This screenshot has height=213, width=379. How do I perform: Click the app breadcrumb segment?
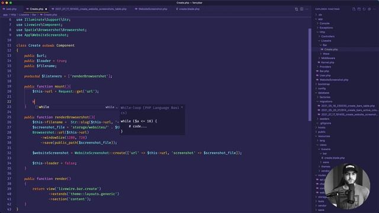click(5, 15)
